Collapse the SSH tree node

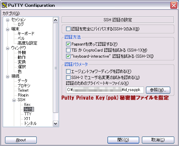click(14, 100)
